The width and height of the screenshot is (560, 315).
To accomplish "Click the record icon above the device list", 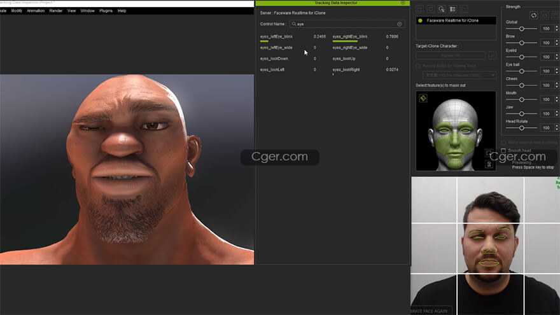I will [431, 9].
